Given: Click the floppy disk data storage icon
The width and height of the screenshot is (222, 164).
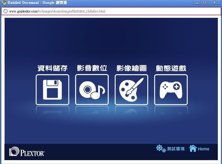Looking at the screenshot, I should coord(52,90).
